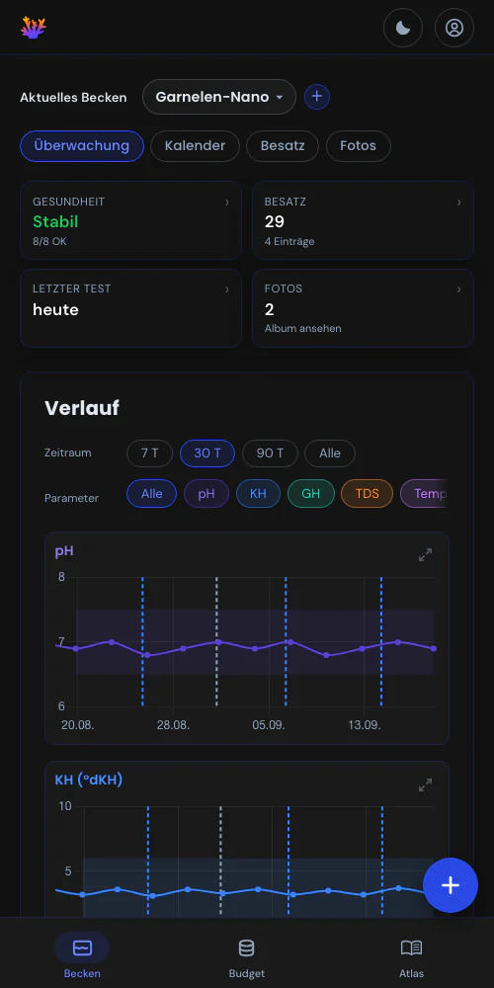Click the 28.08. axis label

click(173, 725)
